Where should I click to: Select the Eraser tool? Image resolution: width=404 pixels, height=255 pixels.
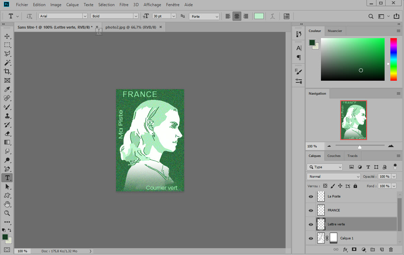[7, 133]
